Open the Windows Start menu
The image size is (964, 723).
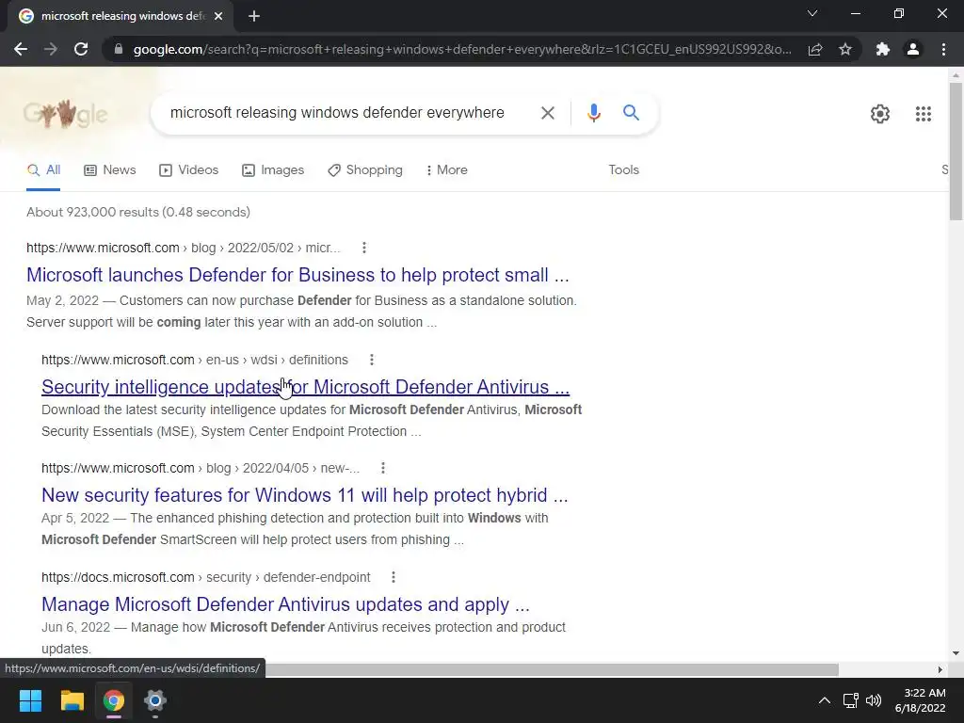point(30,700)
